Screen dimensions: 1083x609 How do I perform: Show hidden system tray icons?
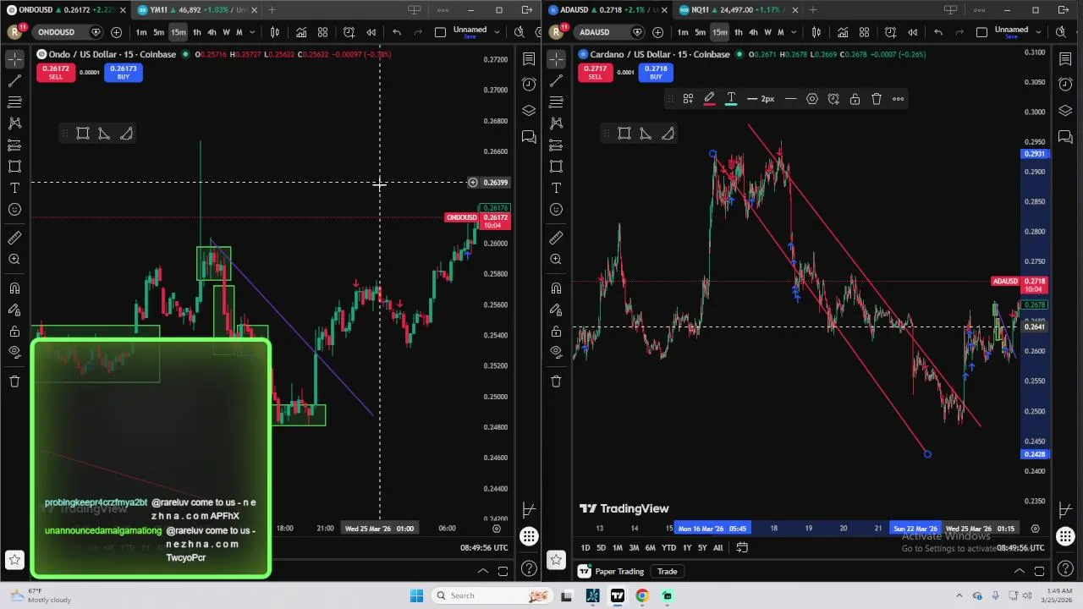(x=959, y=595)
